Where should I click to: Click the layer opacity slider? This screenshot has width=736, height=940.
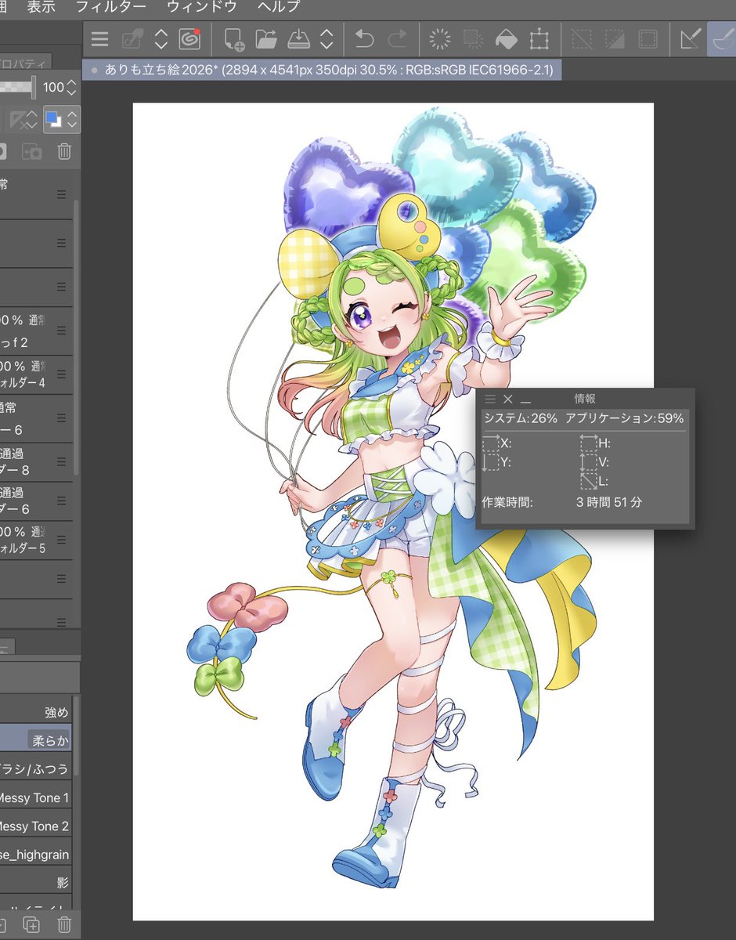(x=18, y=88)
